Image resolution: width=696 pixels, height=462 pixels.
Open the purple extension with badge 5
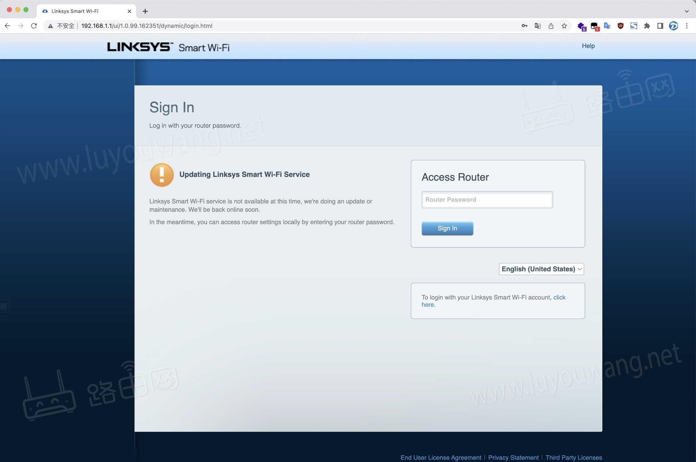point(581,26)
